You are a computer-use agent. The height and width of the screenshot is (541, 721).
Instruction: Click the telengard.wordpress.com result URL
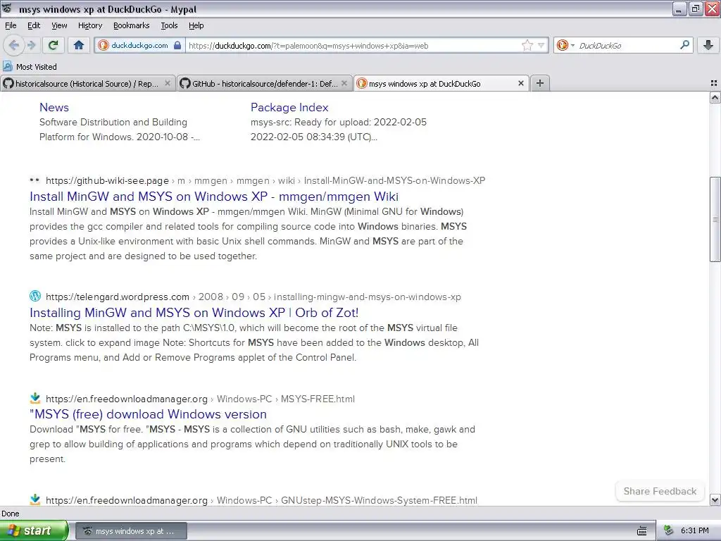(x=253, y=297)
